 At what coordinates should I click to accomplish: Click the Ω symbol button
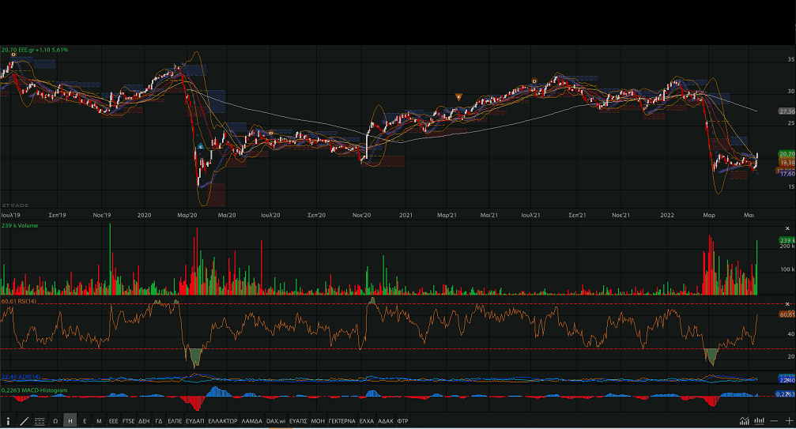pos(55,422)
